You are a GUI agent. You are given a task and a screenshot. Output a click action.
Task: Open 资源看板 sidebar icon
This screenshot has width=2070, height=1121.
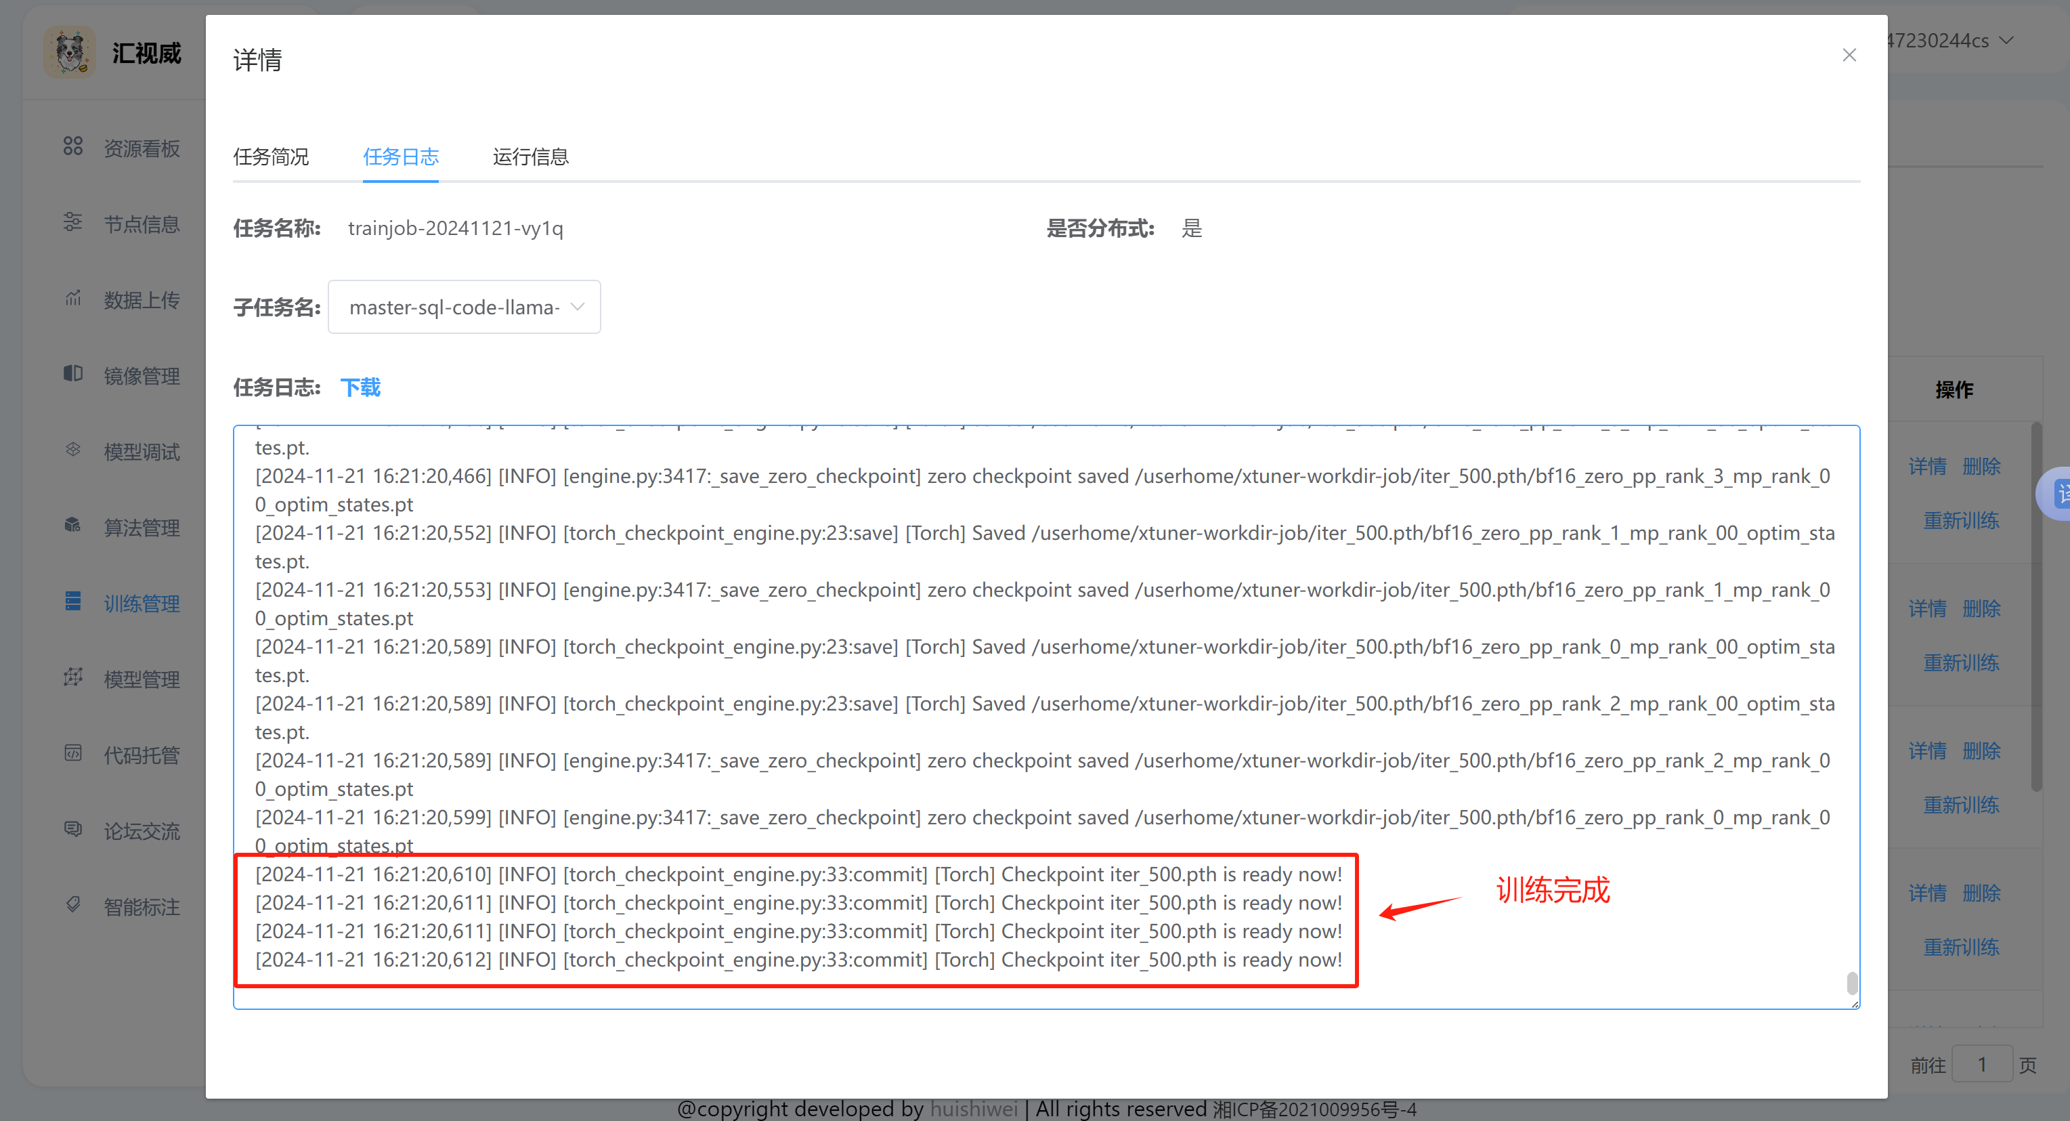[73, 146]
